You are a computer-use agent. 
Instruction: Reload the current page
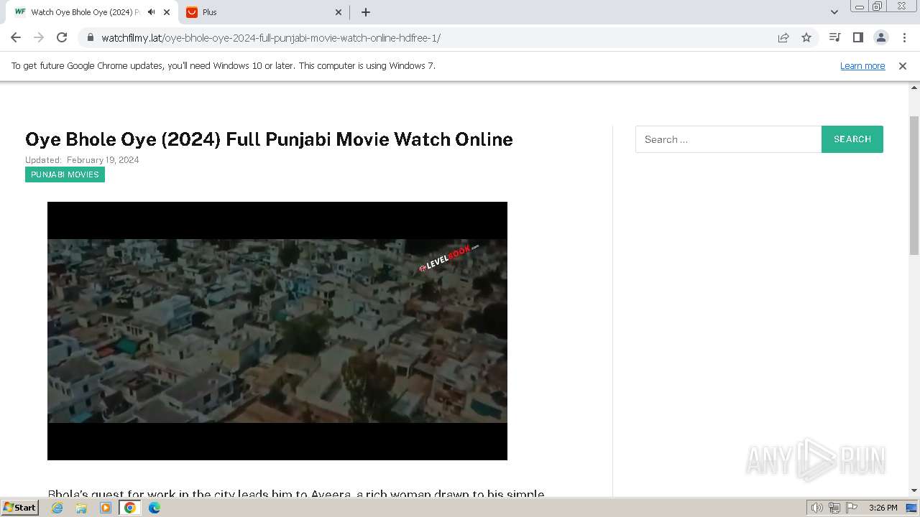(62, 37)
